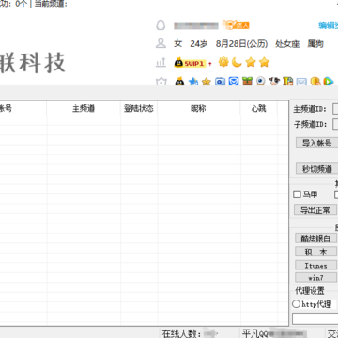Click the 当前频道 label at top
The width and height of the screenshot is (338, 338).
click(51, 4)
